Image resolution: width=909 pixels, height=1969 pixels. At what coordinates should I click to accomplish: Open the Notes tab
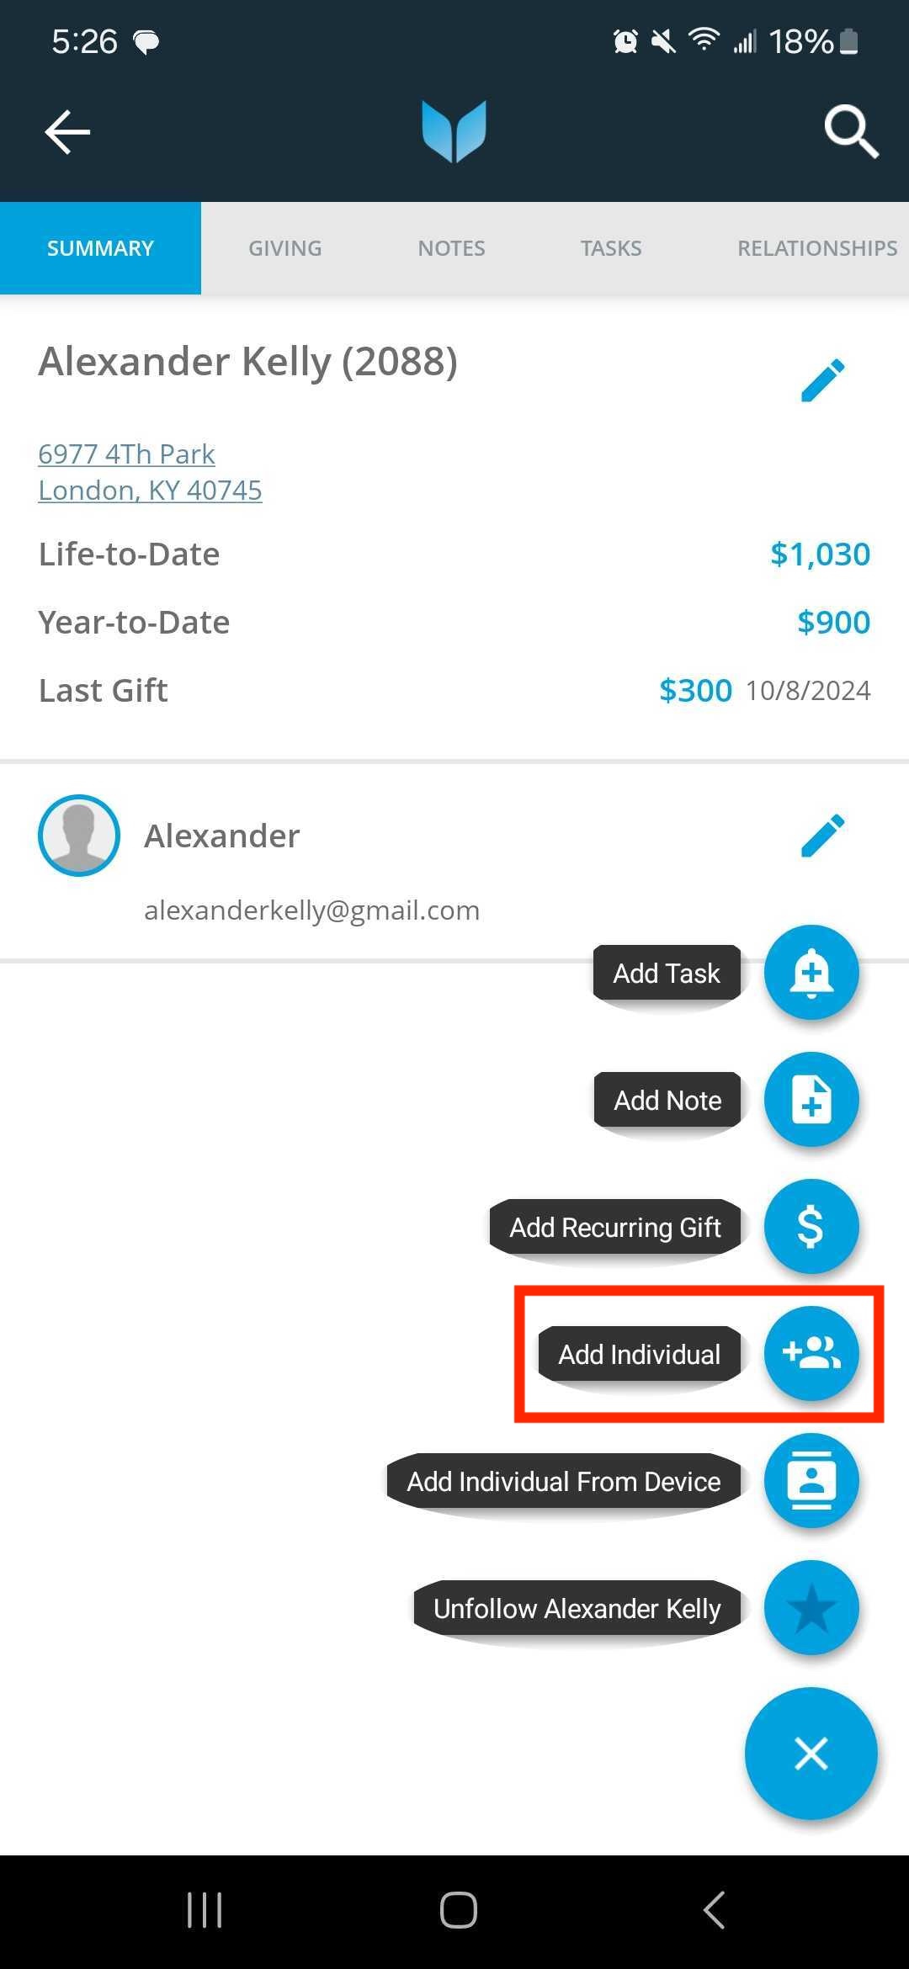tap(452, 248)
